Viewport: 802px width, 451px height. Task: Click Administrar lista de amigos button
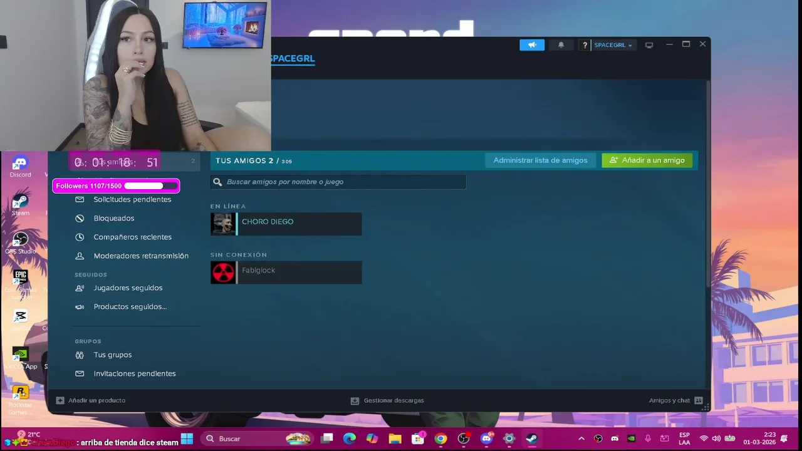point(540,160)
